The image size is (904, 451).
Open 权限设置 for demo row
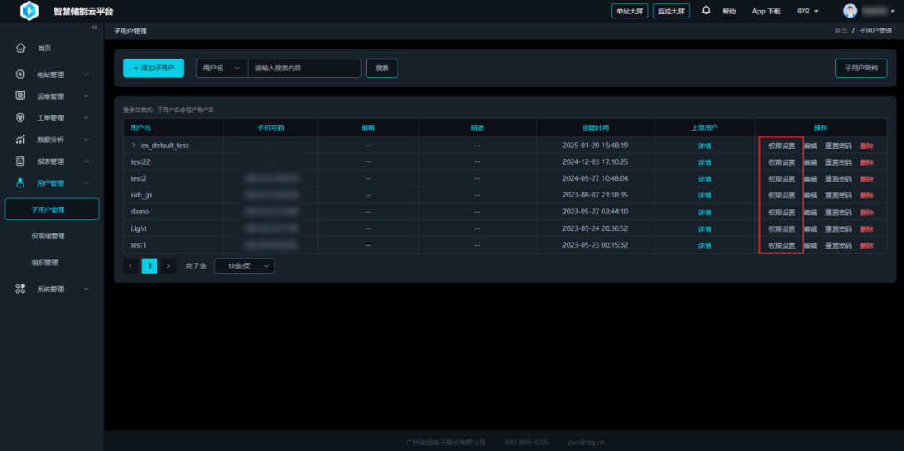coord(782,212)
